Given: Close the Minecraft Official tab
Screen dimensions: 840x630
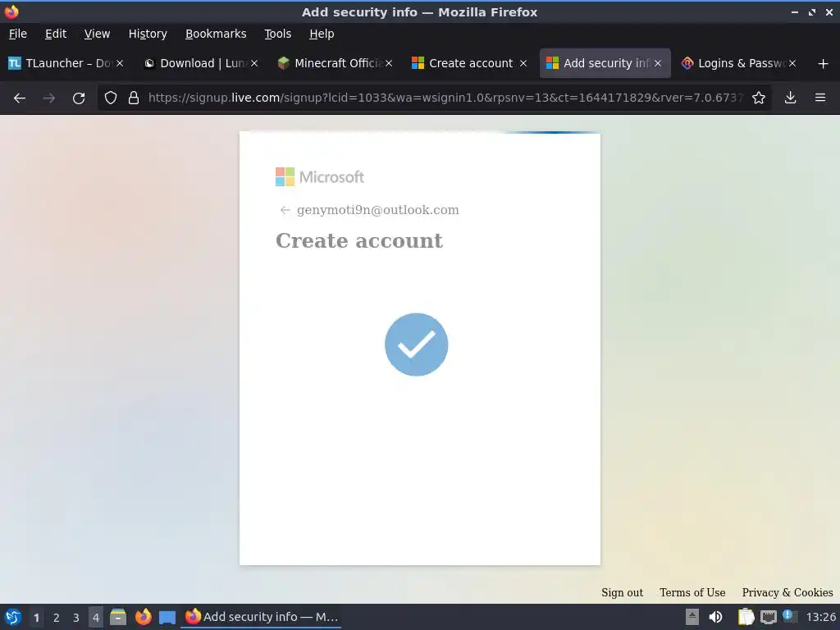Looking at the screenshot, I should tap(389, 63).
